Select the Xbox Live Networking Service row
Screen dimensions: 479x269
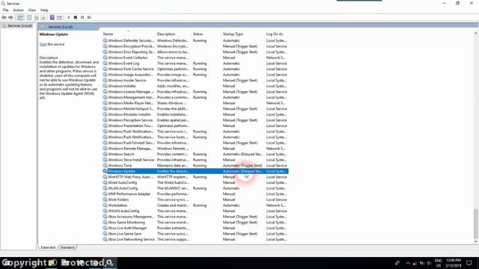pos(195,239)
